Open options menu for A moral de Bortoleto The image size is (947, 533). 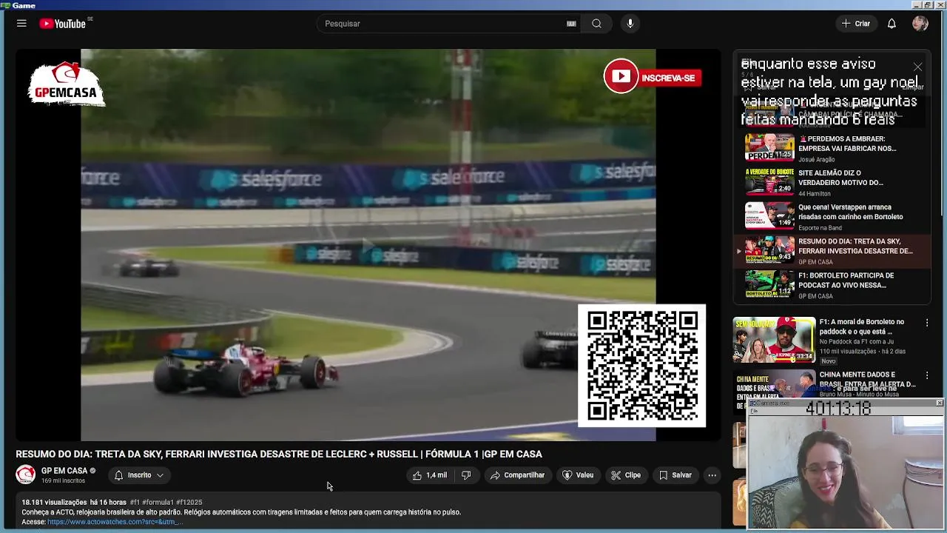coord(927,323)
